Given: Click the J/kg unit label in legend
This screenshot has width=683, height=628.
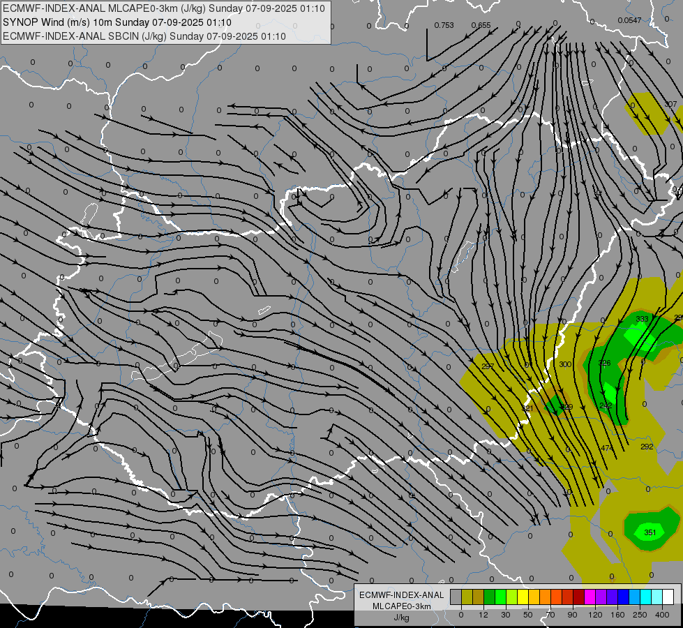Looking at the screenshot, I should 402,617.
